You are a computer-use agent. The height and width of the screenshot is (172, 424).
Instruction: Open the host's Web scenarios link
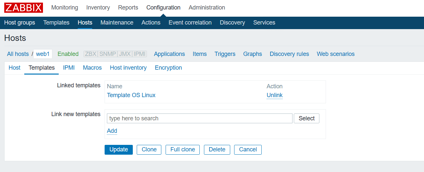point(336,54)
